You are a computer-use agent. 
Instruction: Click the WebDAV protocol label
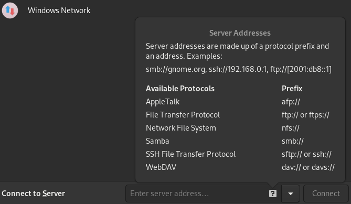point(161,167)
